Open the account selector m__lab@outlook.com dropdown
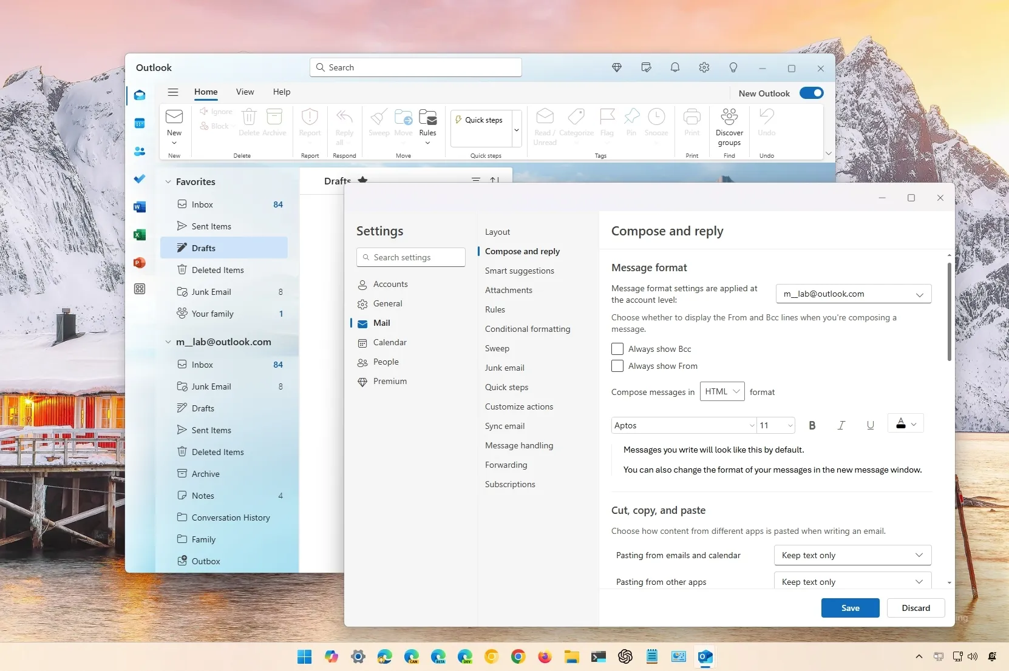The image size is (1009, 671). pos(854,294)
